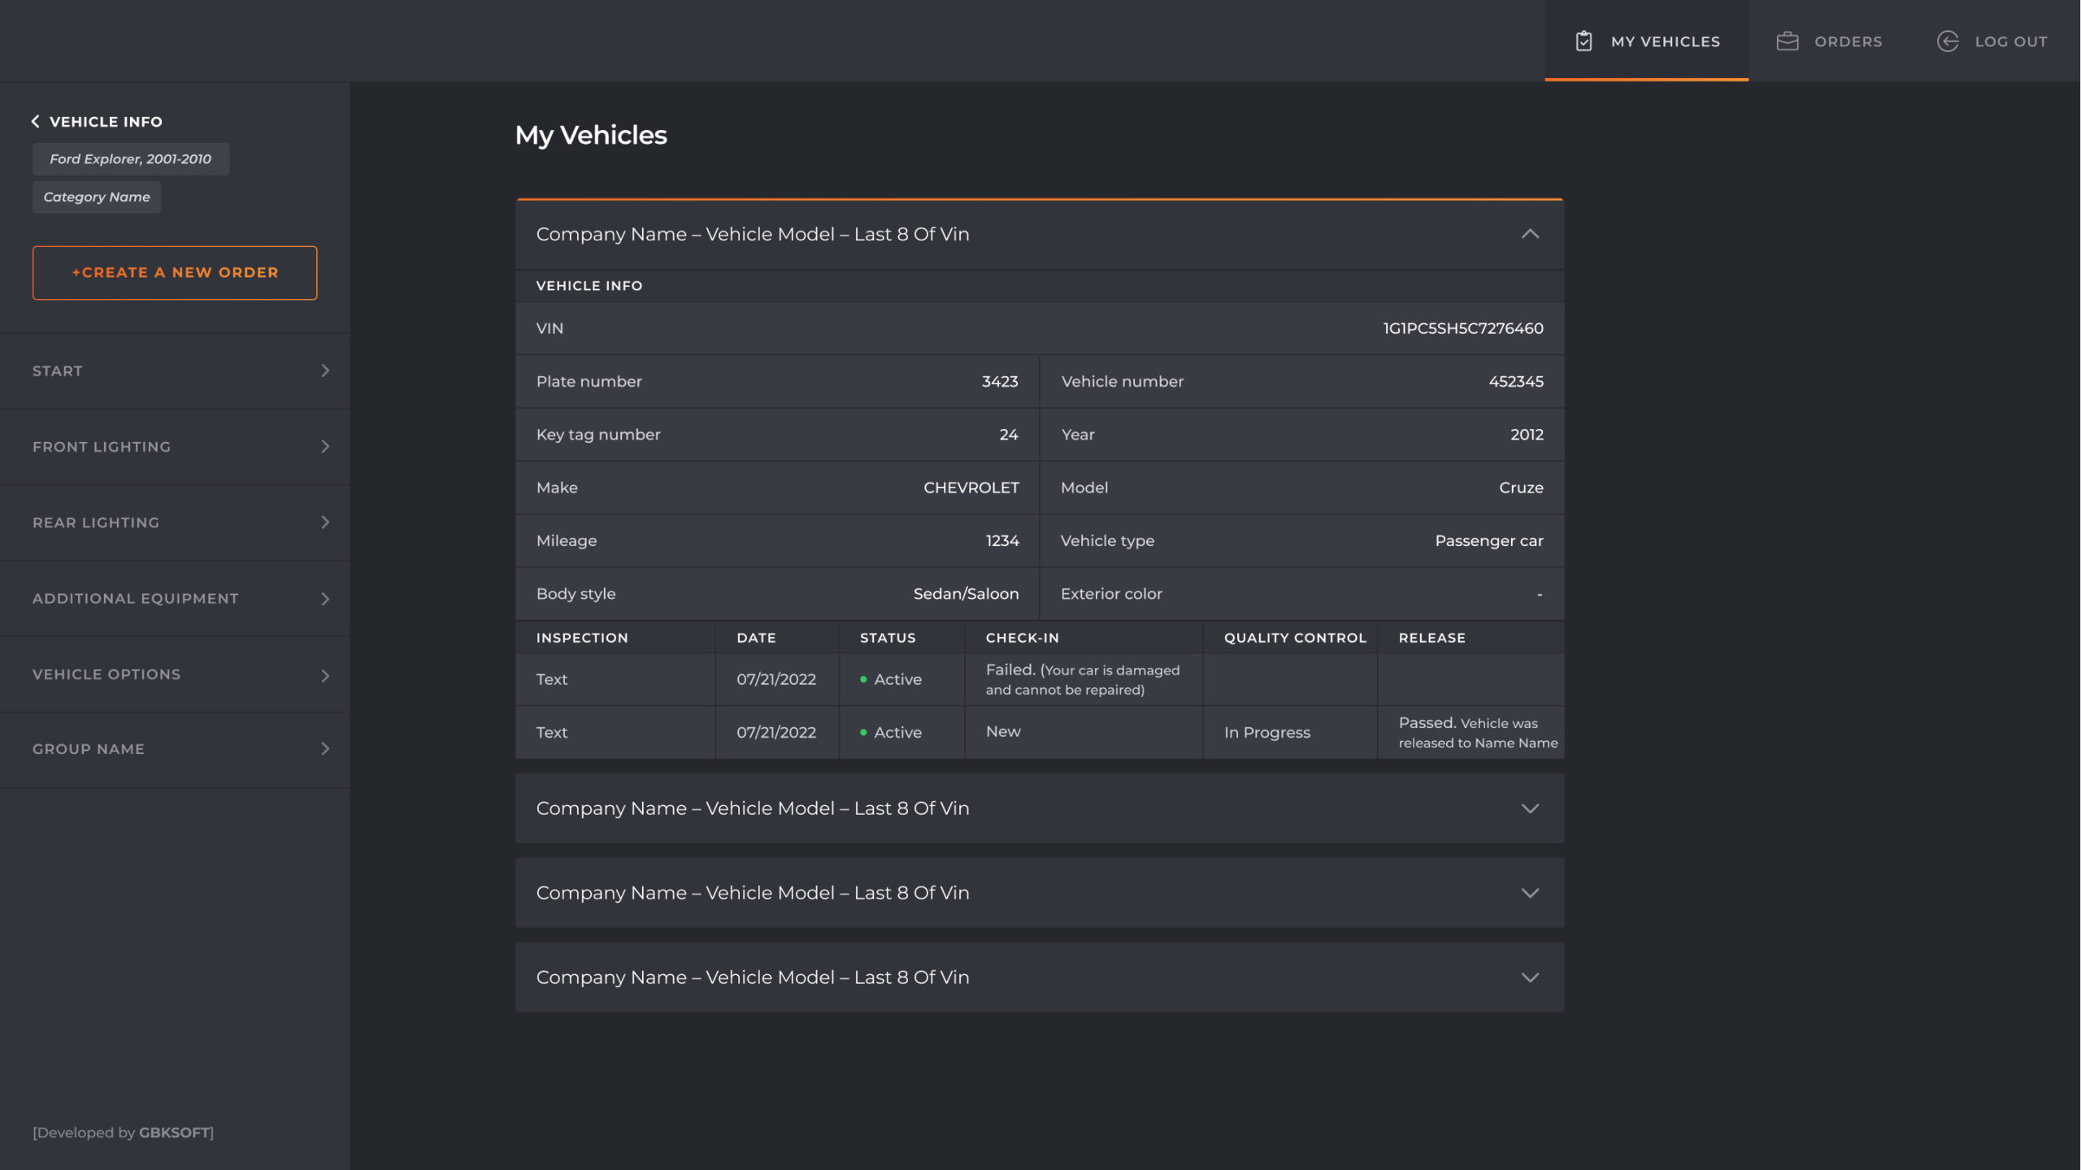Click the model value Cruze

pos(1521,487)
